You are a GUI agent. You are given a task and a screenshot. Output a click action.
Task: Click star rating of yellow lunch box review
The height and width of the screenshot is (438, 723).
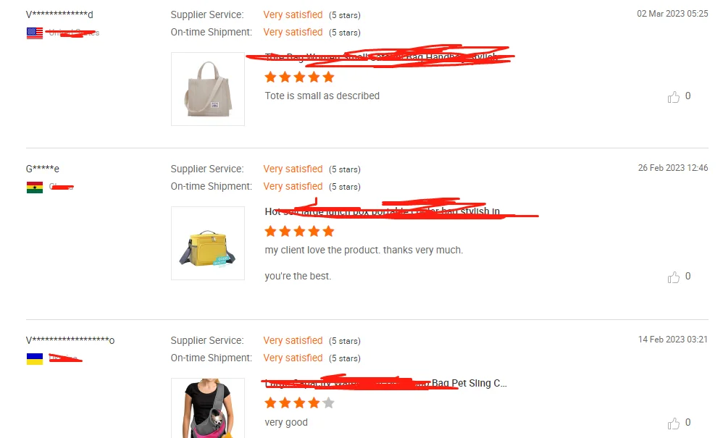(299, 231)
